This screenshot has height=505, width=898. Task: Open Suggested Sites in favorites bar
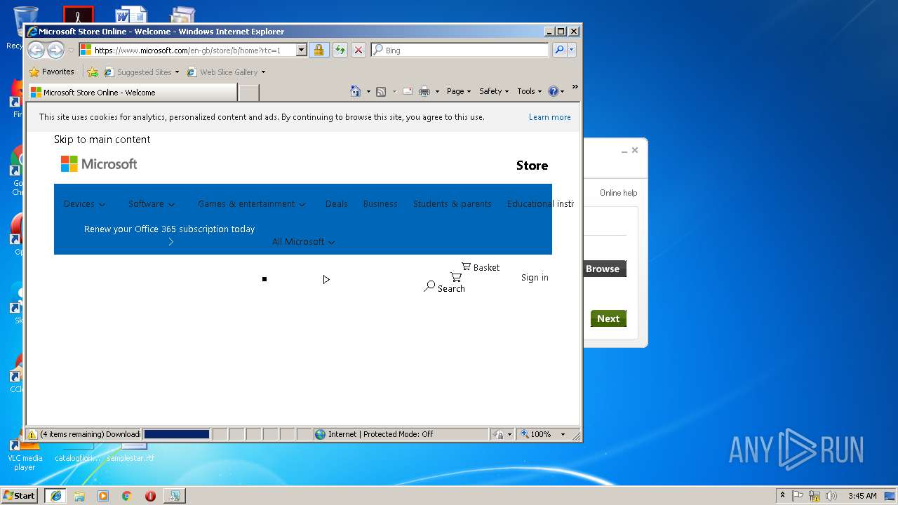point(141,72)
